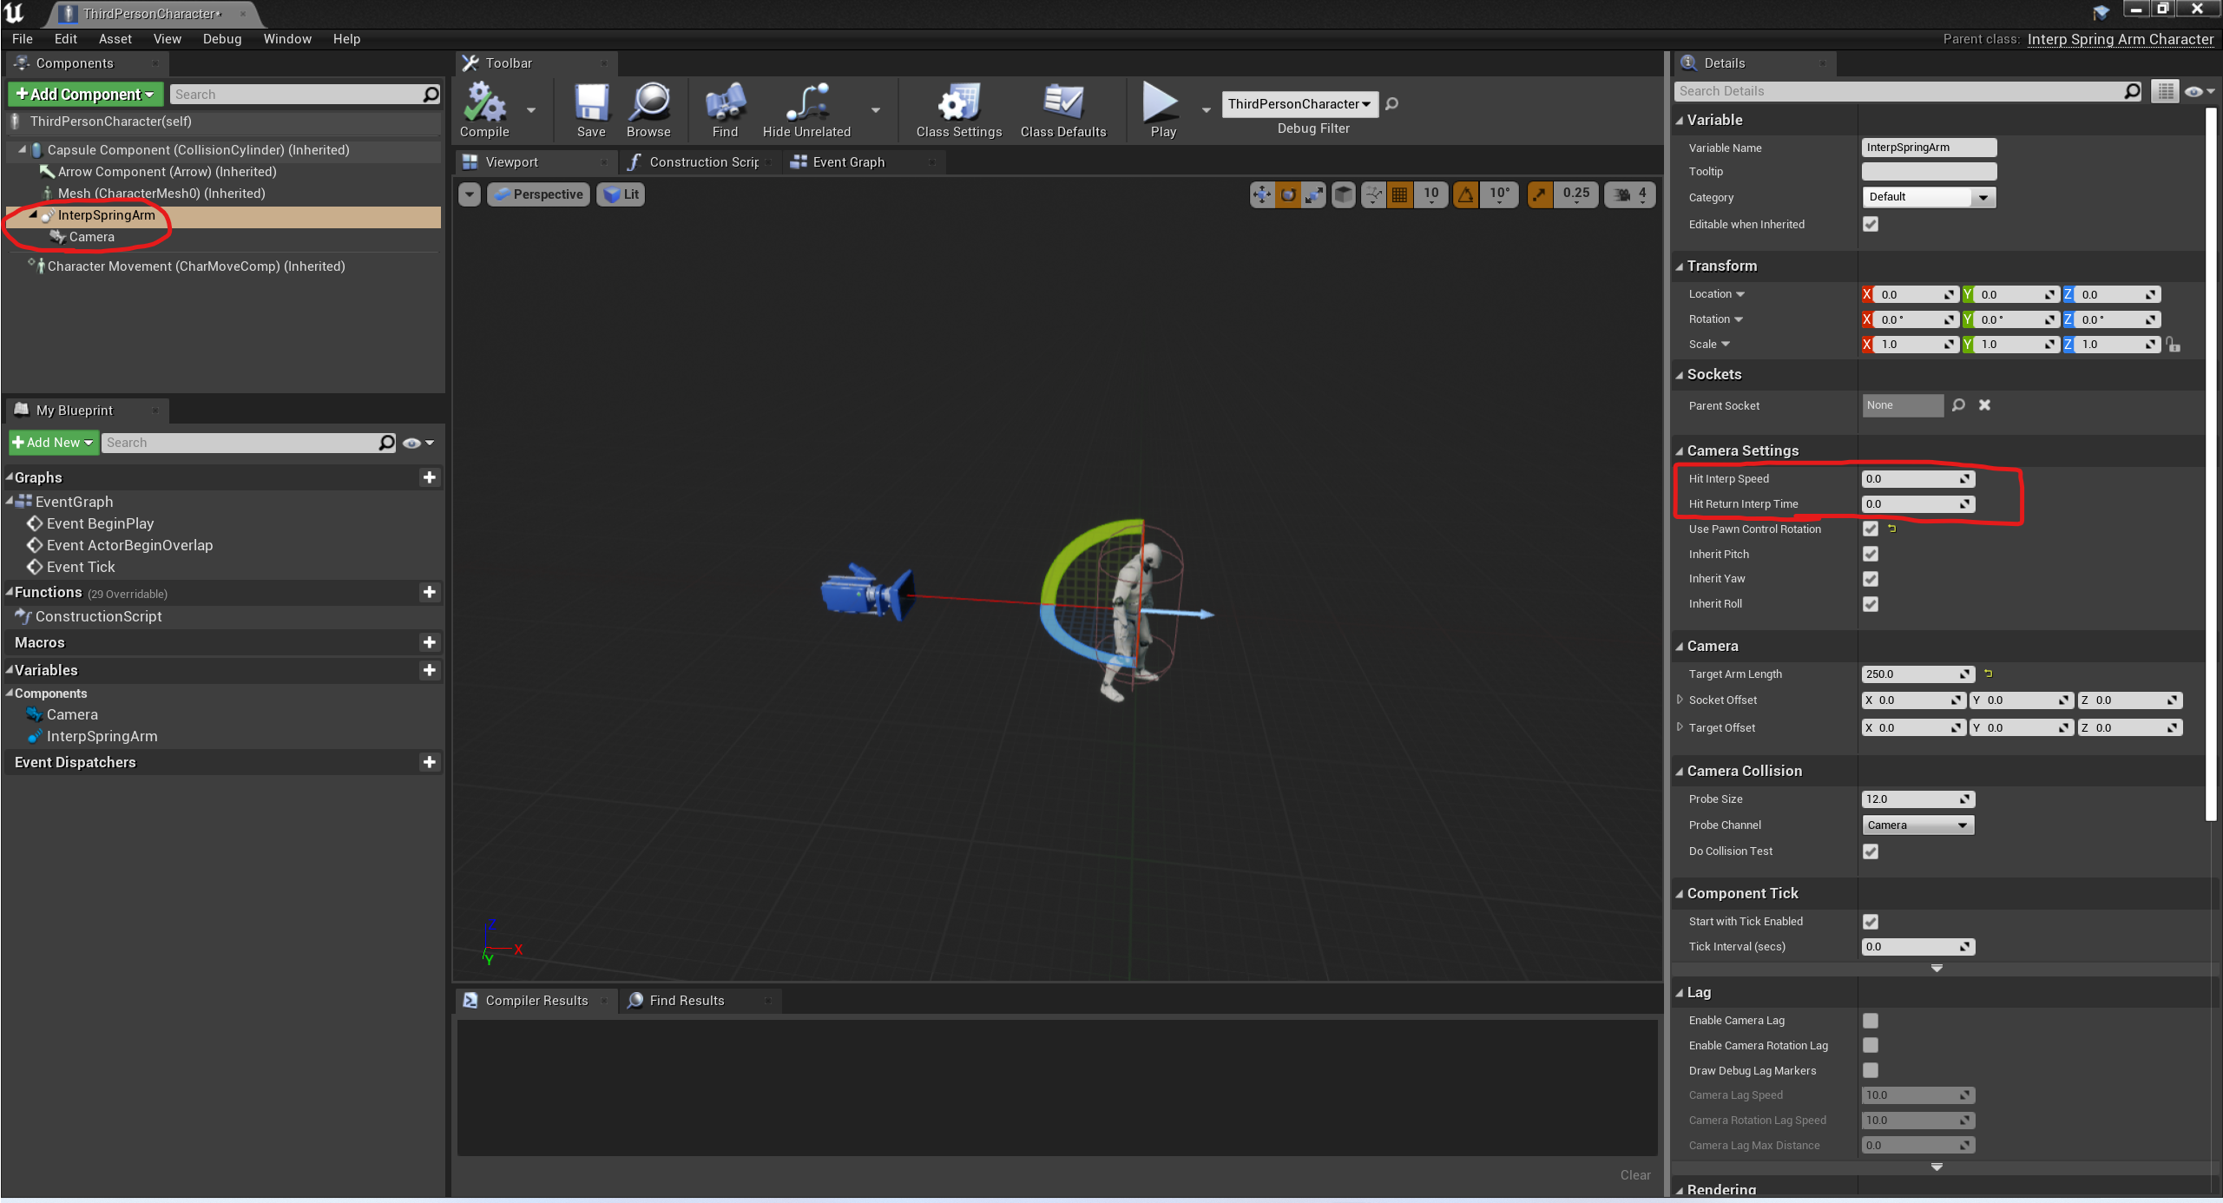
Task: Open the Window menu
Action: coord(287,39)
